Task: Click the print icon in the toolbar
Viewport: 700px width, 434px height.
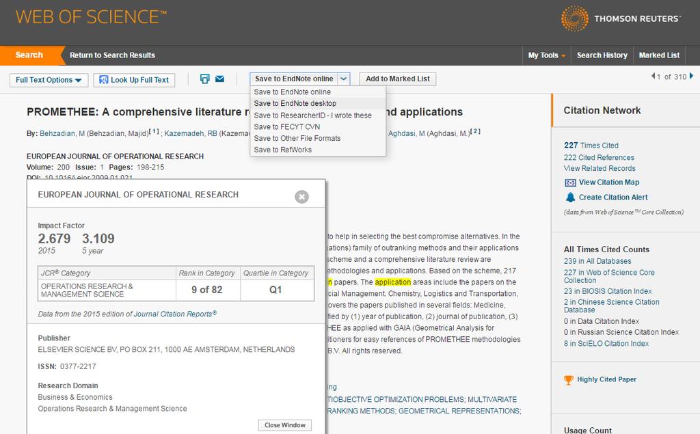Action: click(x=204, y=79)
